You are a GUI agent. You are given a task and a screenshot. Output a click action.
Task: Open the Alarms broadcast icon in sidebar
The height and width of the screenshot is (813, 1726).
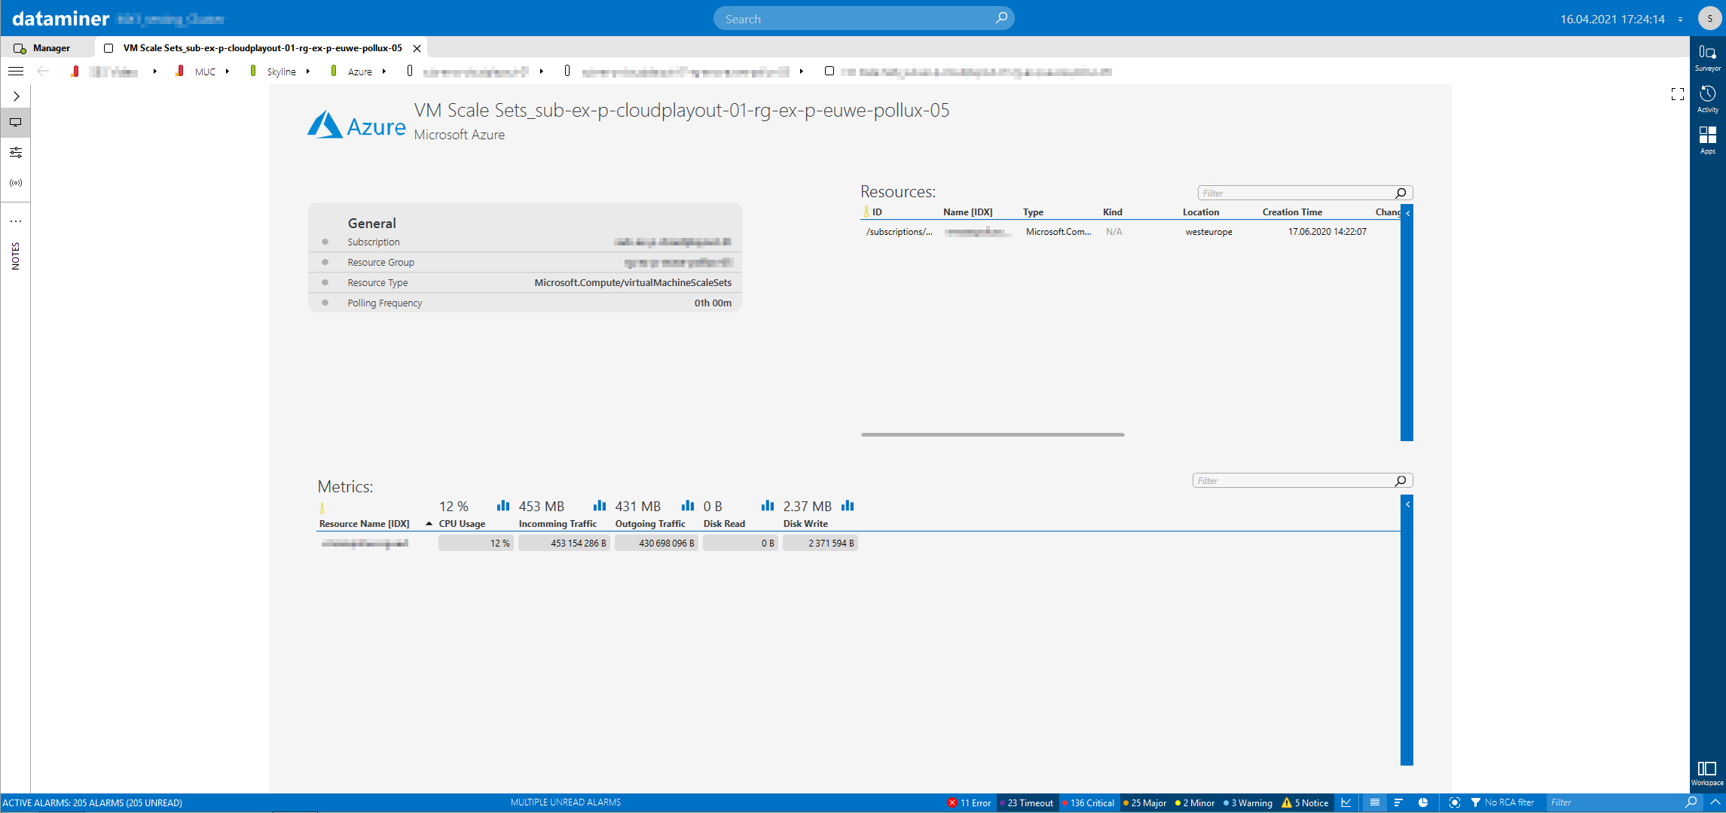click(x=15, y=183)
